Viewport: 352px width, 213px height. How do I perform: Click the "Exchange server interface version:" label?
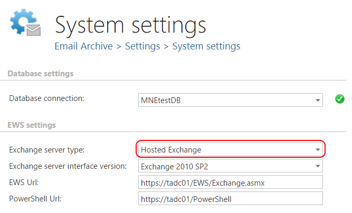point(68,166)
